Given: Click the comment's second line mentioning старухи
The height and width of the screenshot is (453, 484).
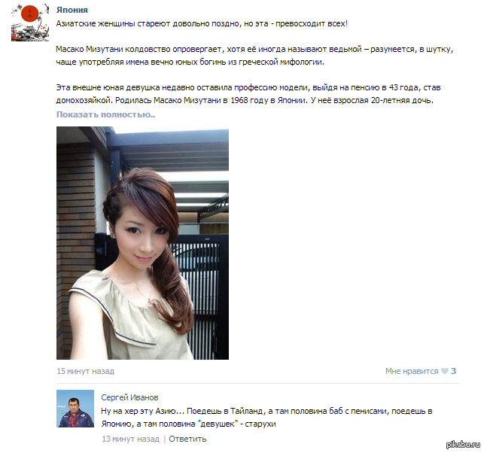Looking at the screenshot, I should [x=188, y=424].
